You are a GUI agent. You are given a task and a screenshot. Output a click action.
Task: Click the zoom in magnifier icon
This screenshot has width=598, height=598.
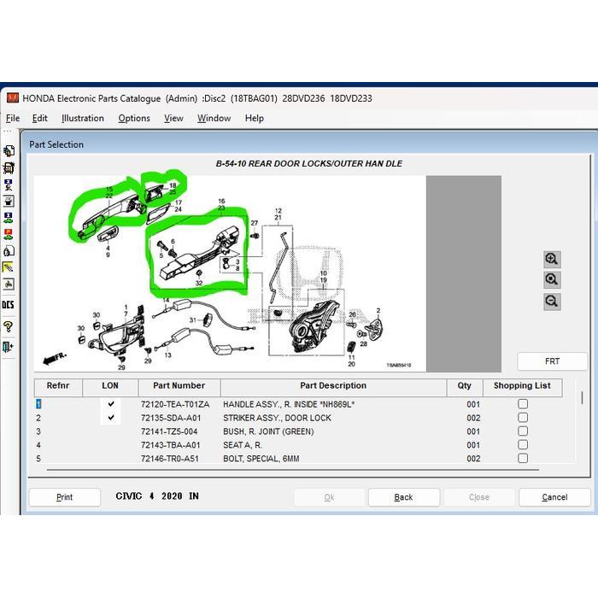click(552, 259)
